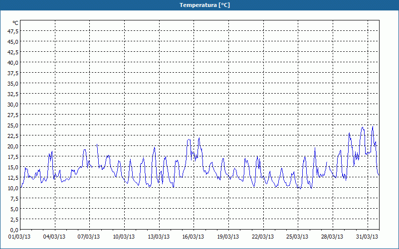399x249 pixels.
Task: Select the 25/03/13 date label
Action: (297, 237)
